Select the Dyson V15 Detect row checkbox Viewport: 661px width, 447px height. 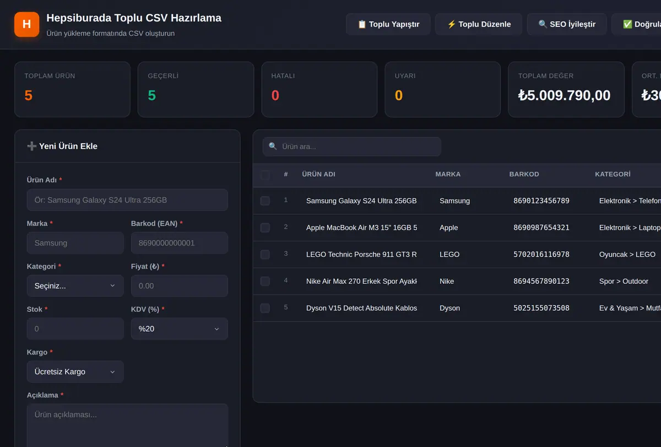265,308
